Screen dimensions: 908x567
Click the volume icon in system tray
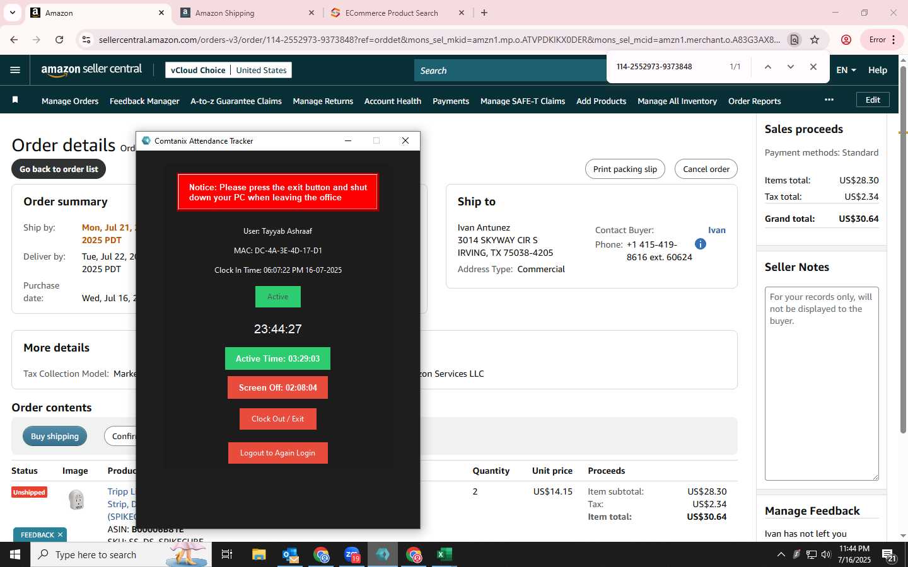tap(826, 554)
